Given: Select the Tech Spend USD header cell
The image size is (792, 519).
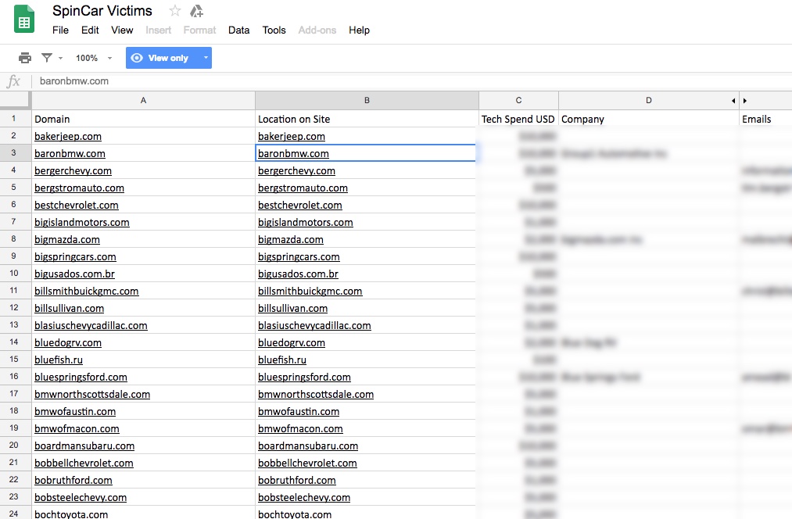Looking at the screenshot, I should (x=518, y=119).
